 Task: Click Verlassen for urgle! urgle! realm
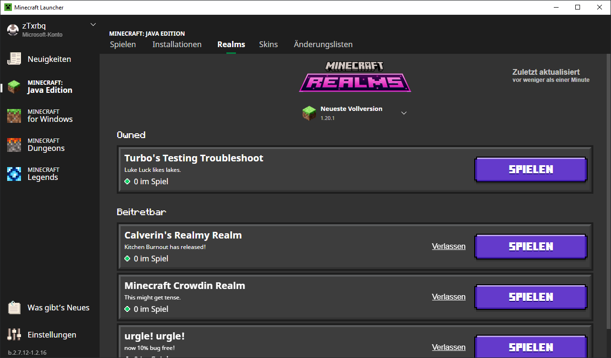click(448, 347)
